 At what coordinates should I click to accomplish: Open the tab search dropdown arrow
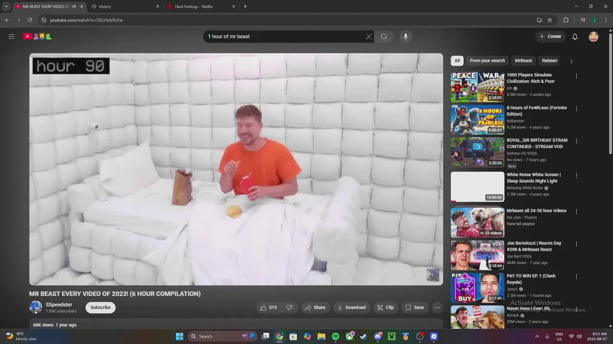click(6, 7)
